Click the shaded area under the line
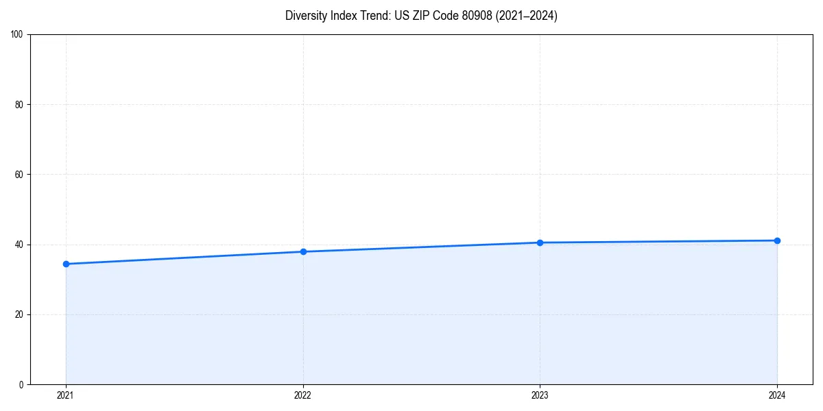Viewport: 823px width, 411px height. 411,322
